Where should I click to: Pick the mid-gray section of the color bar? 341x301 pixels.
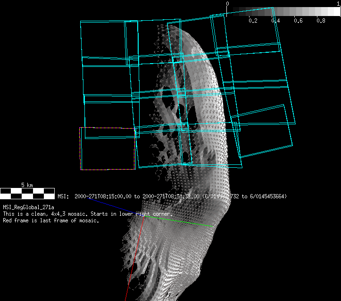click(283, 11)
